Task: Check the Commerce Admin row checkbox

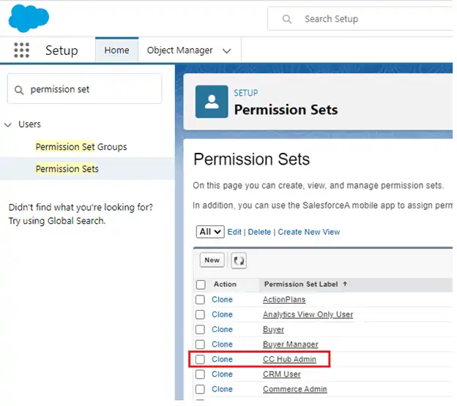Action: pyautogui.click(x=200, y=389)
